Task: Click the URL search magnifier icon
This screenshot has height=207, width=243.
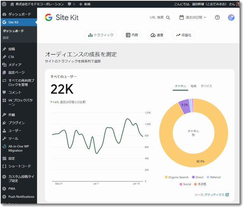Action: click(x=168, y=18)
